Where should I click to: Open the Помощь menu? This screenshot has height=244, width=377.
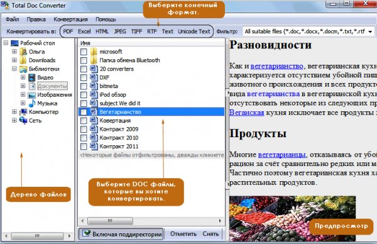[106, 19]
